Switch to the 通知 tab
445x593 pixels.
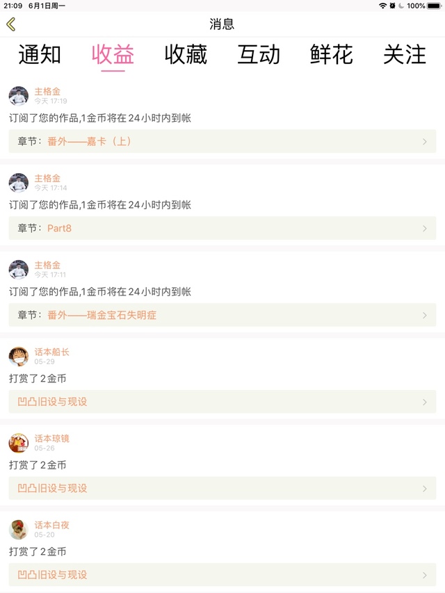coord(40,55)
